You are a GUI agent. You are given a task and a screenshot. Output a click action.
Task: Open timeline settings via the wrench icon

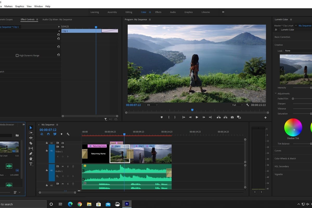68,134
